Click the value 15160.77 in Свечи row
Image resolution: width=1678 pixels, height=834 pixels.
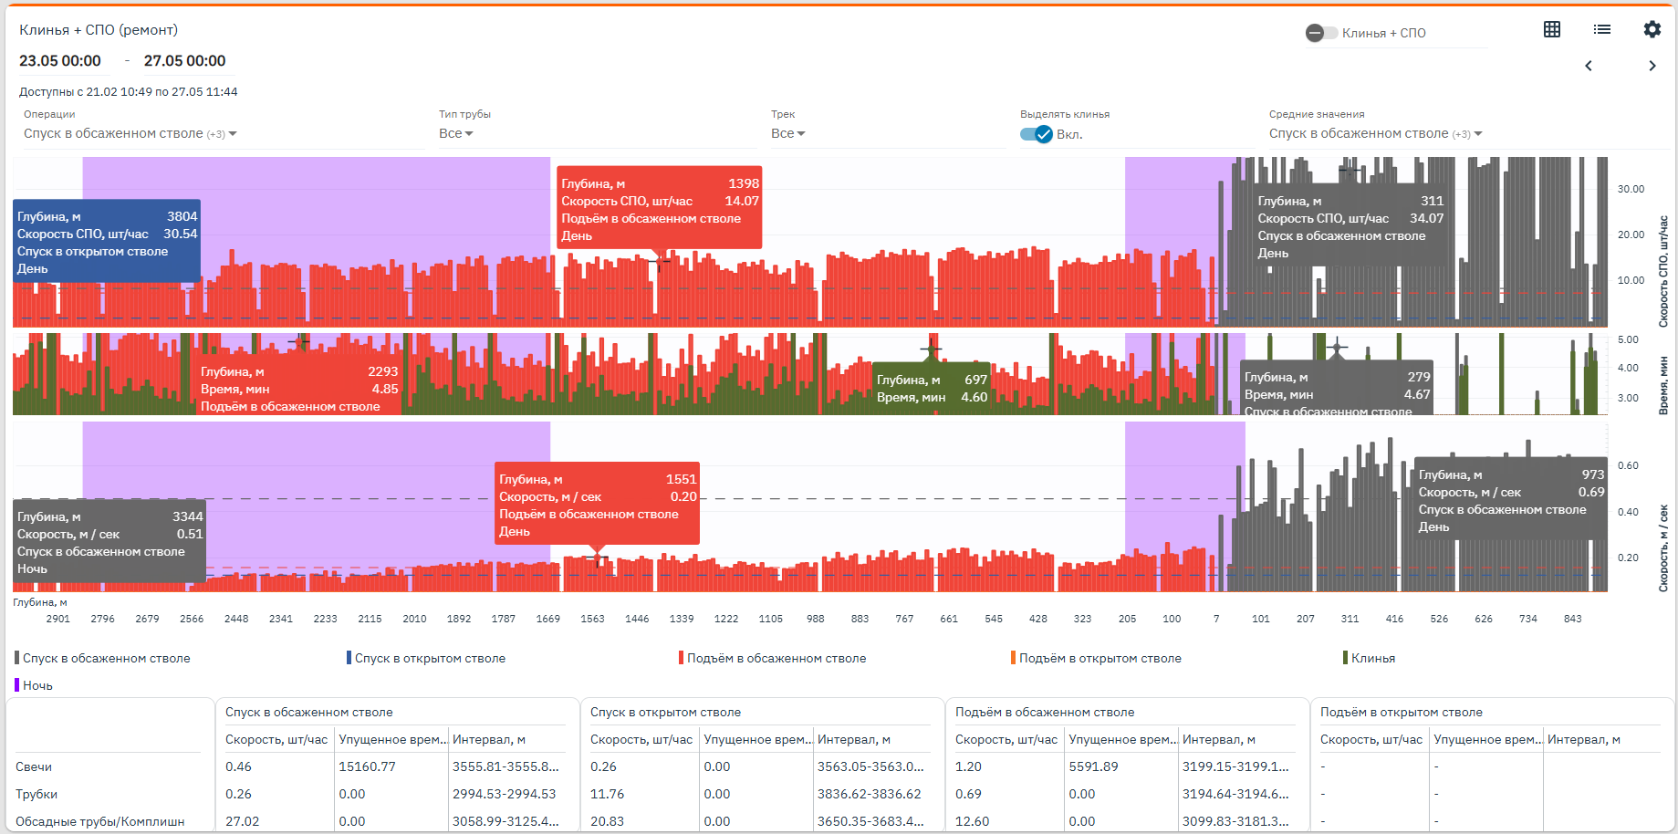368,766
